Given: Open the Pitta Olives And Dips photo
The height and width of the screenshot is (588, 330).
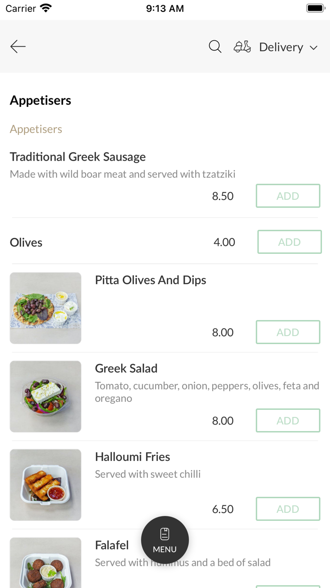Looking at the screenshot, I should tap(45, 308).
